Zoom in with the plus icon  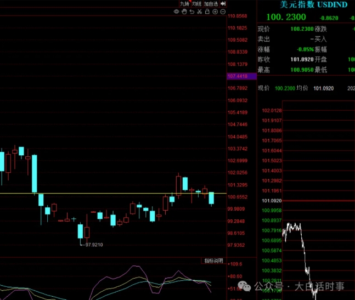[215, 12]
